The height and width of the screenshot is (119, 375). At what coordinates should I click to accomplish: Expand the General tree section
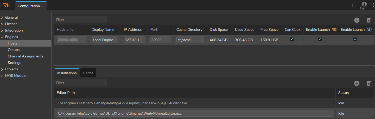point(2,18)
